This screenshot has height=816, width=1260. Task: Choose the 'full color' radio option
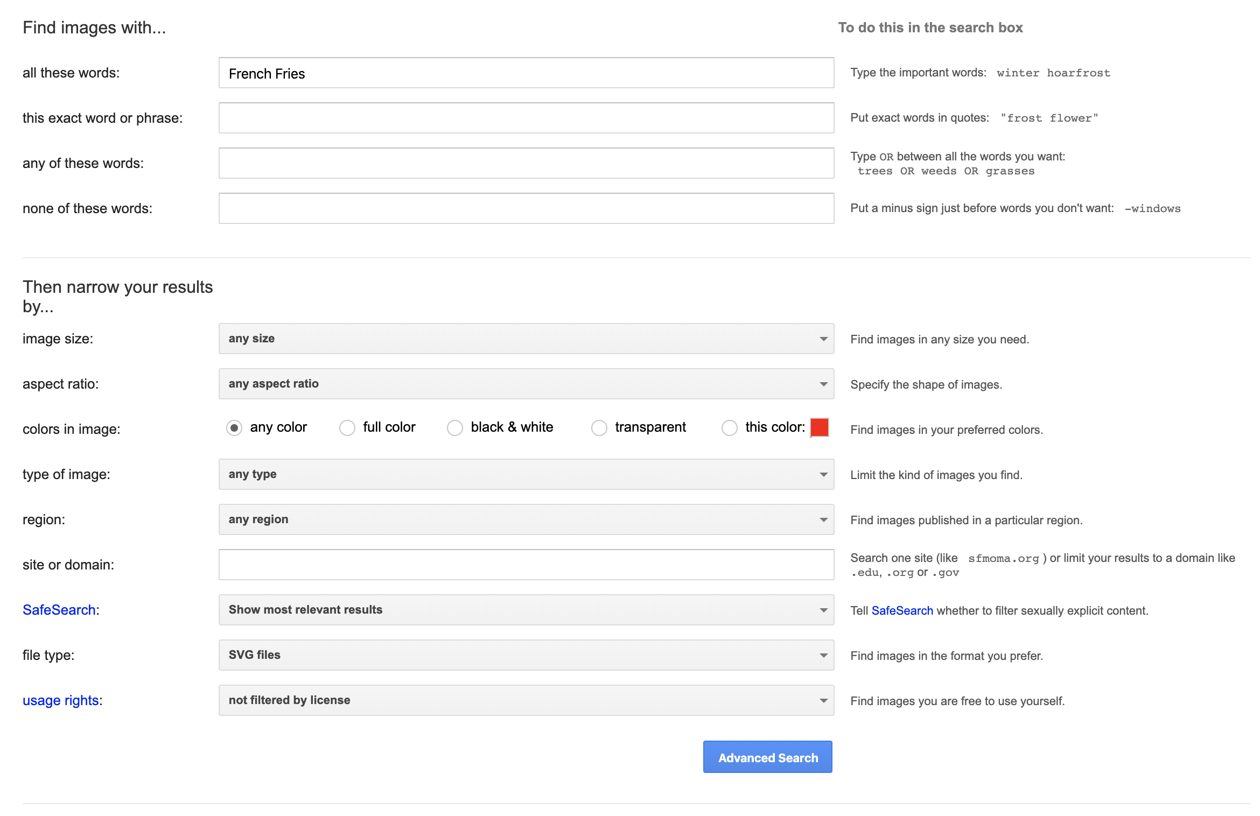[347, 428]
